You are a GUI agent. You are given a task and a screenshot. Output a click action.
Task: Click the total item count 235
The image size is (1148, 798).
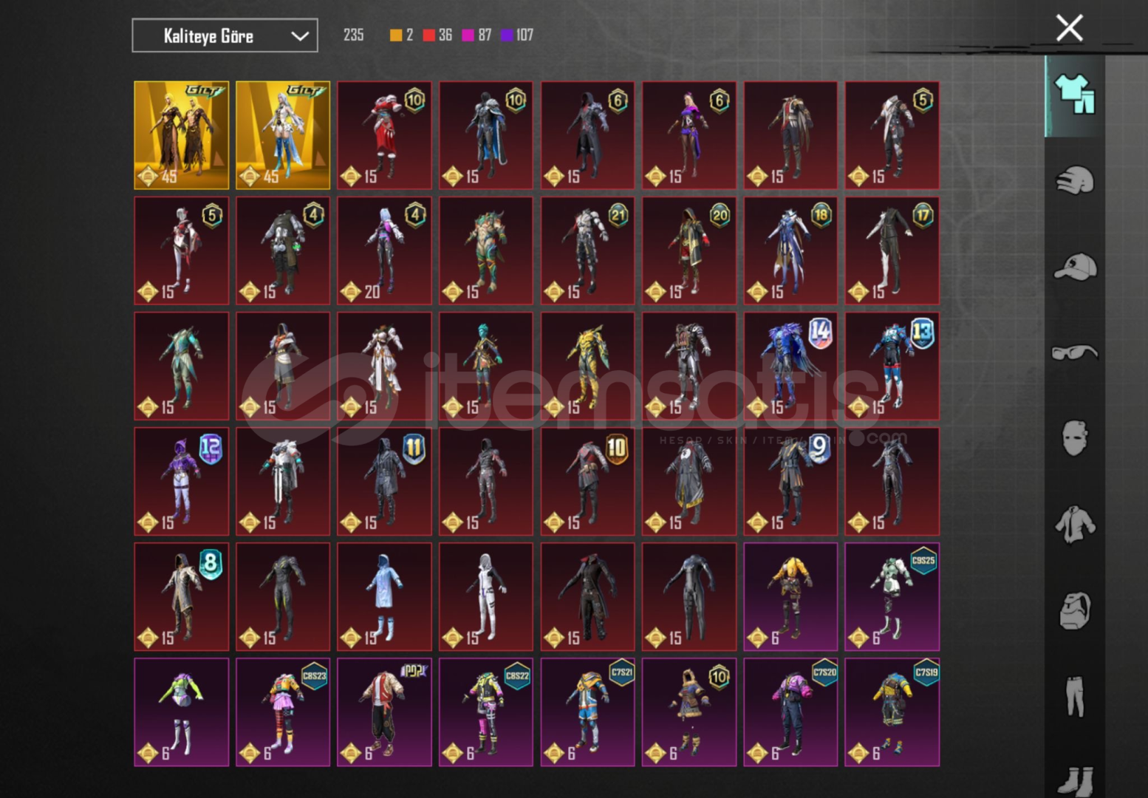(353, 35)
